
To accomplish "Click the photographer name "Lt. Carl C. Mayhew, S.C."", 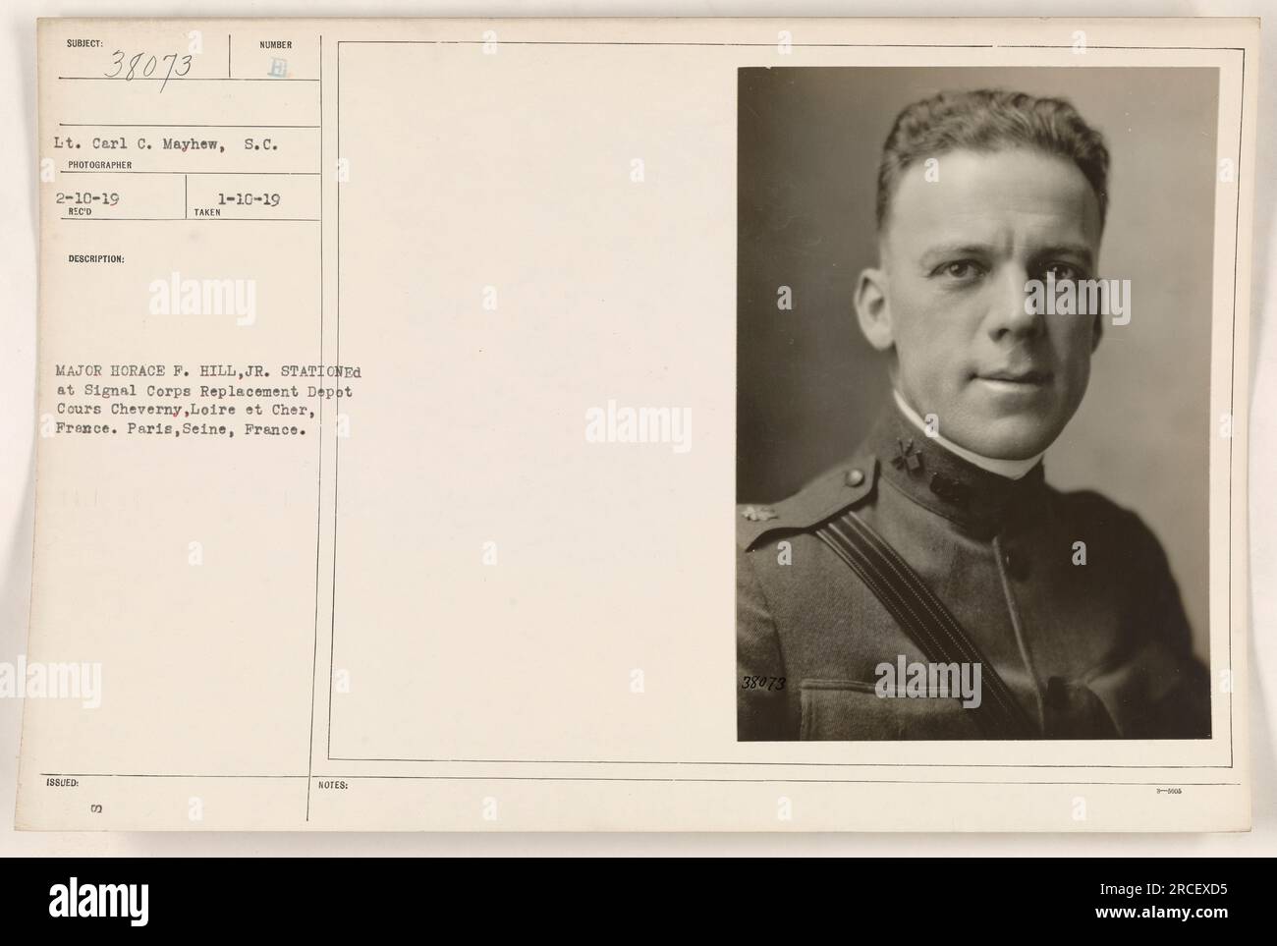I will tap(166, 145).
